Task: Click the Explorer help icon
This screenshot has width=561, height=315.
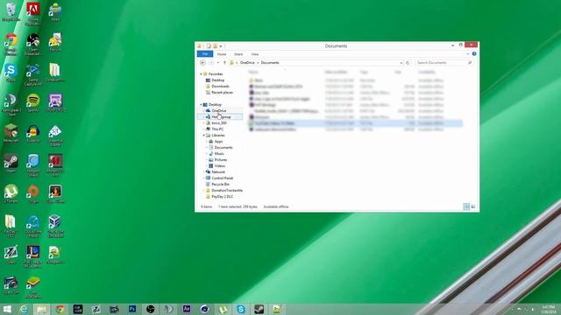Action: [x=474, y=54]
